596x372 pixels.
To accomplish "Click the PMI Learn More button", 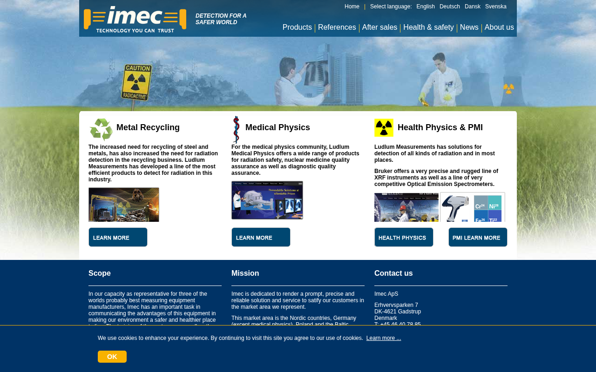I will 478,237.
